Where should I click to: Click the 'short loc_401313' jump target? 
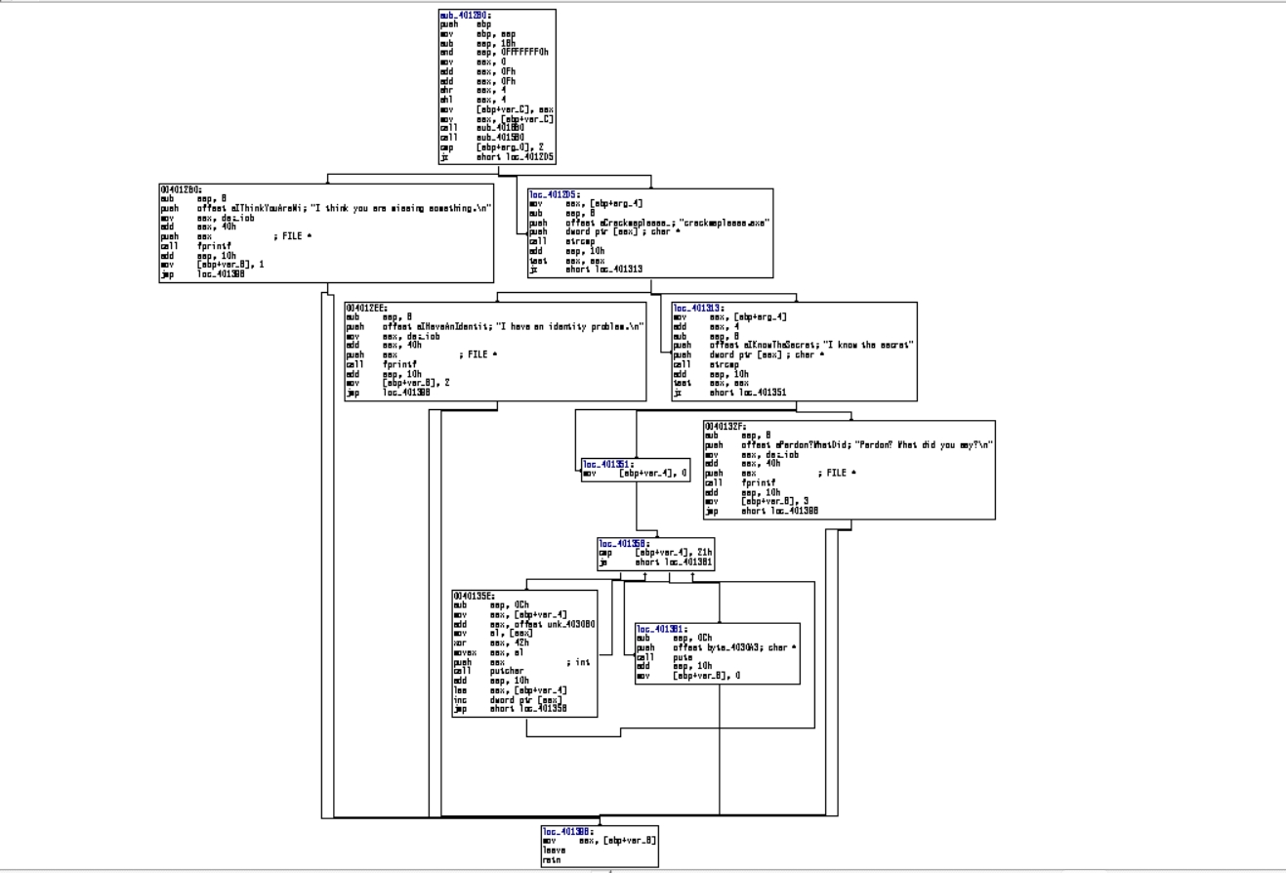(x=604, y=270)
